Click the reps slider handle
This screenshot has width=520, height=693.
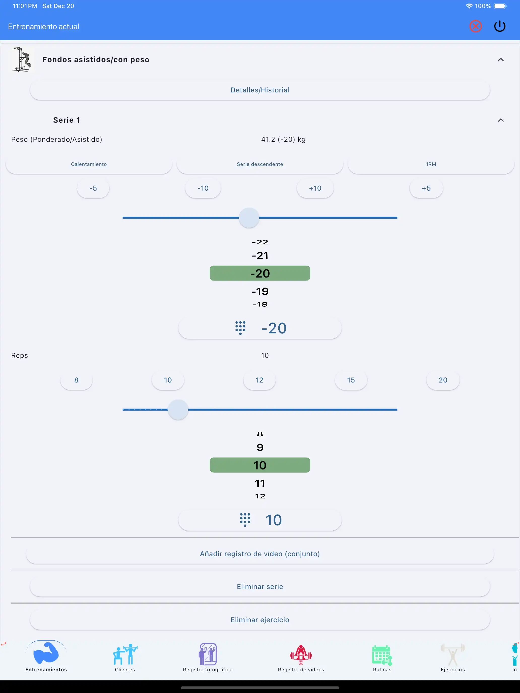[x=178, y=409]
